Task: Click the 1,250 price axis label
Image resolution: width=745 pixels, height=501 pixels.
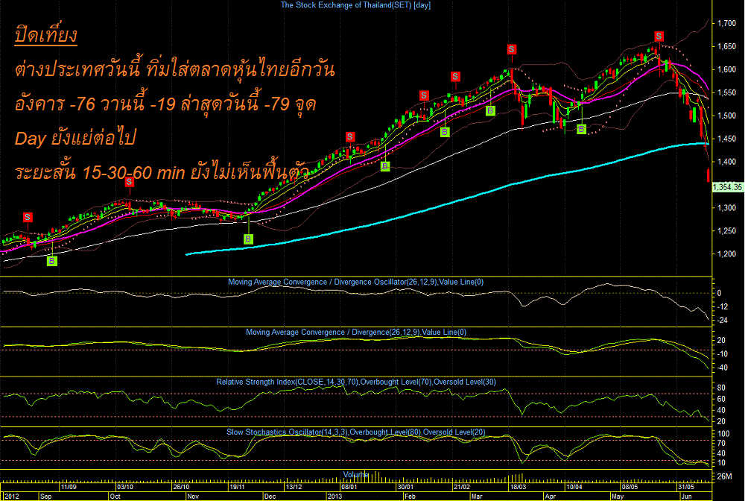Action: point(727,231)
